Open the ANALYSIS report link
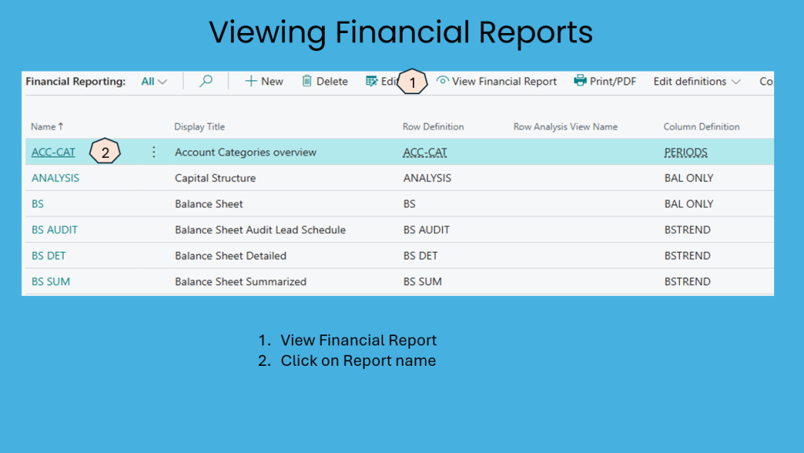Screen dimensions: 804x453 coord(55,178)
